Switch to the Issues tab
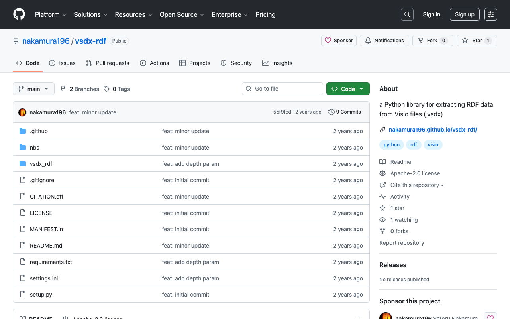This screenshot has height=319, width=510. [x=63, y=63]
